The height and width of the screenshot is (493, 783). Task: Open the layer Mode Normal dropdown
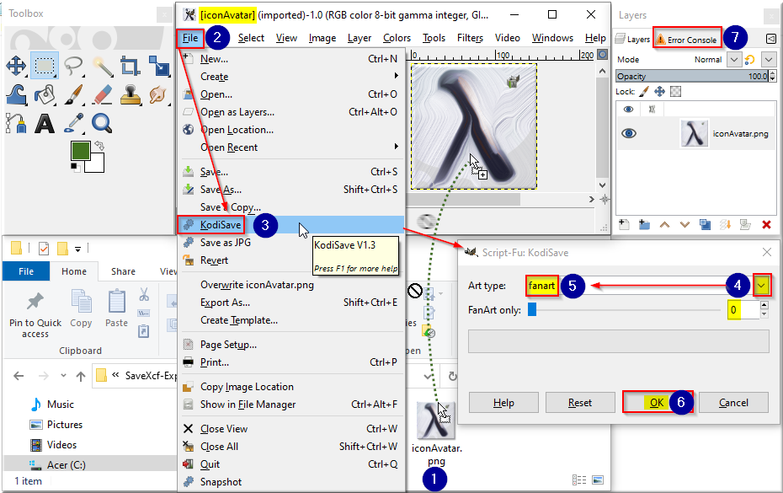pyautogui.click(x=733, y=60)
